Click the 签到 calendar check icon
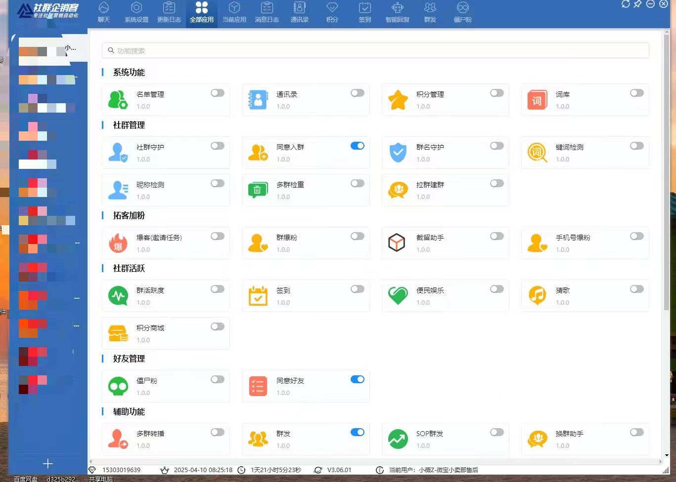 pyautogui.click(x=258, y=296)
